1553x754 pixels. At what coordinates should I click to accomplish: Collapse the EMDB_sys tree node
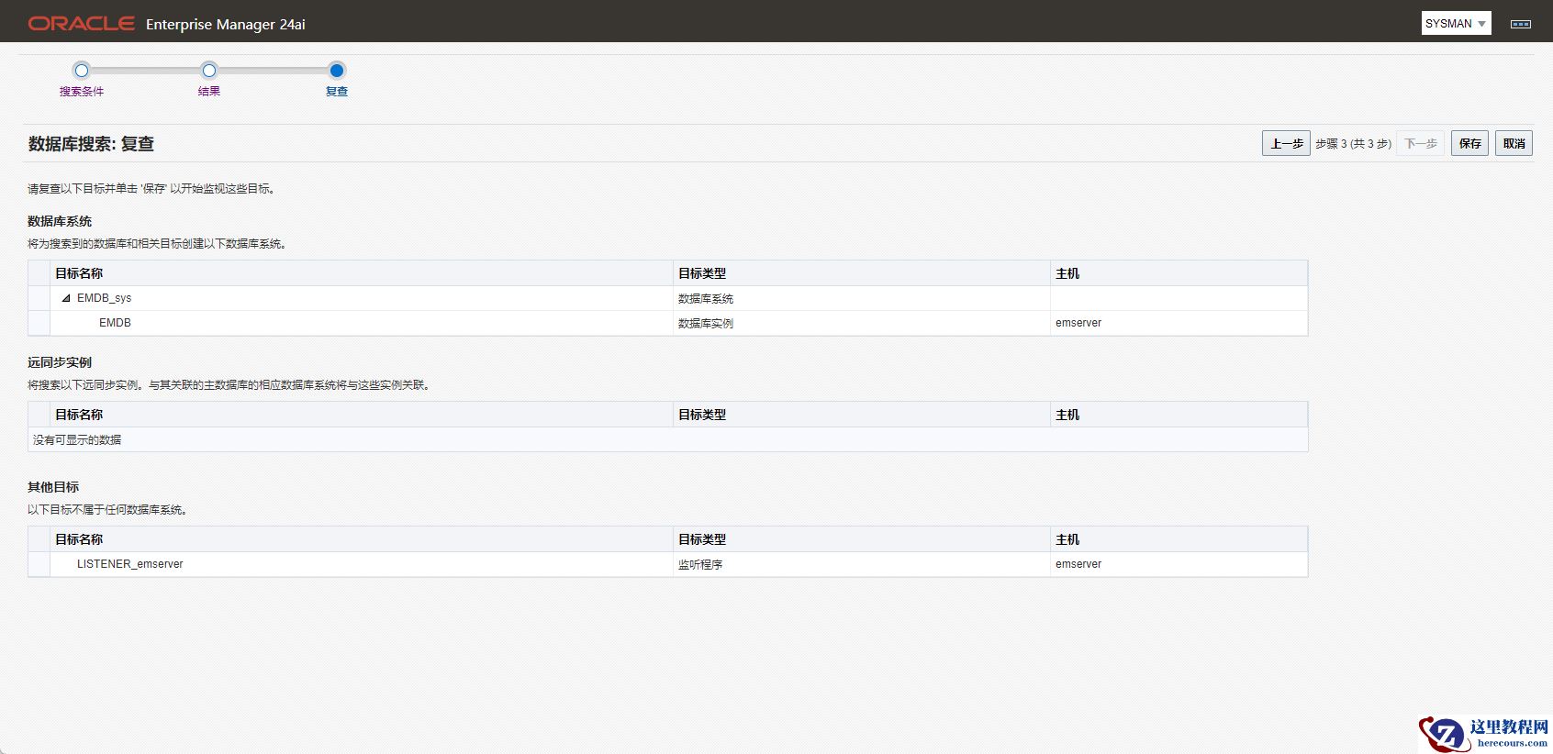[x=66, y=298]
